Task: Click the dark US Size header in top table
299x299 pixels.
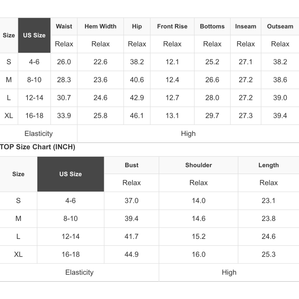Action: [71, 174]
